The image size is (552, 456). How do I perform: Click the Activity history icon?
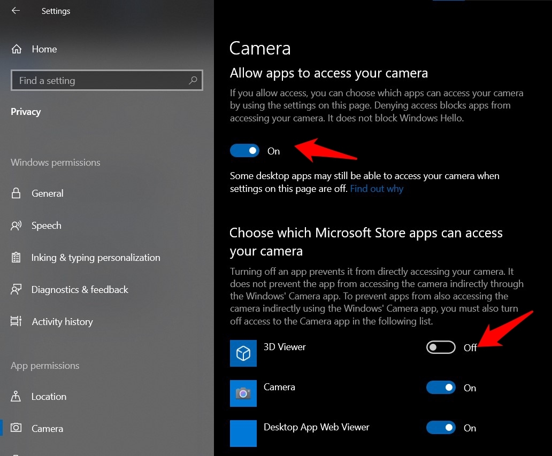click(16, 321)
